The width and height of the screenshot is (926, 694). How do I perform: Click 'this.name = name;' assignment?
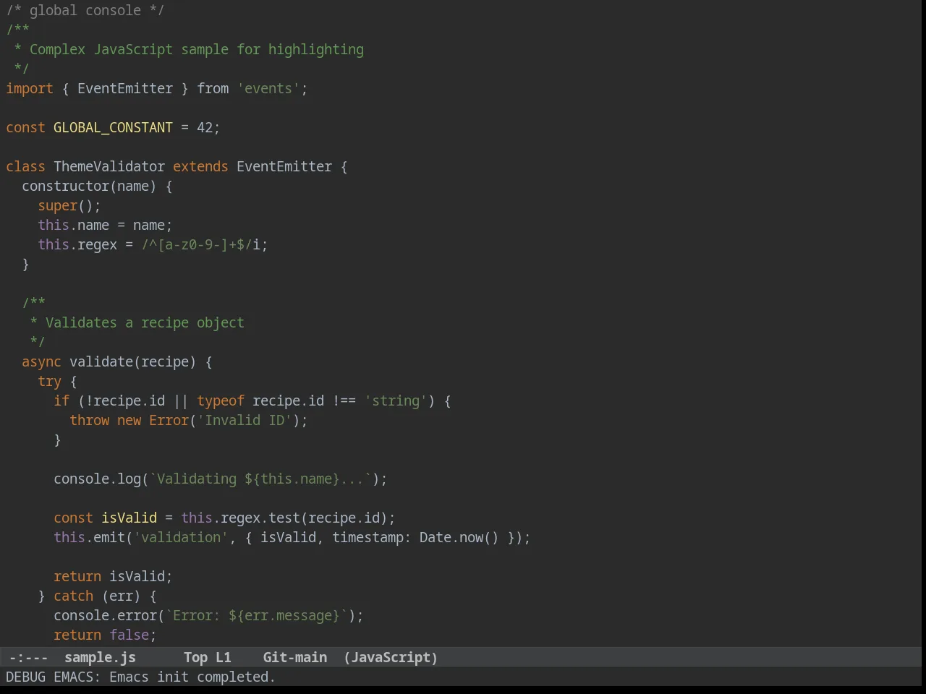(x=105, y=225)
